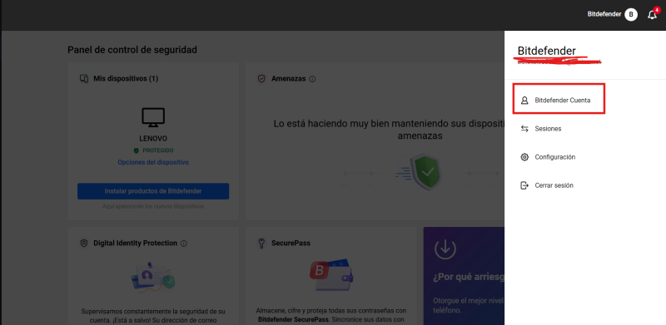Click the Amenazas shield icon
This screenshot has height=325, width=666.
pyautogui.click(x=262, y=78)
